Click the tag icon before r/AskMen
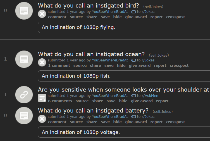This screenshot has width=210, height=141. click(x=133, y=96)
